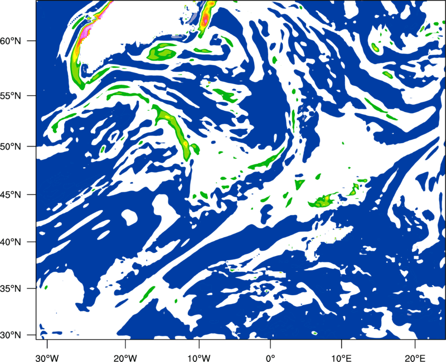Click the 40°N latitude label

11,242
